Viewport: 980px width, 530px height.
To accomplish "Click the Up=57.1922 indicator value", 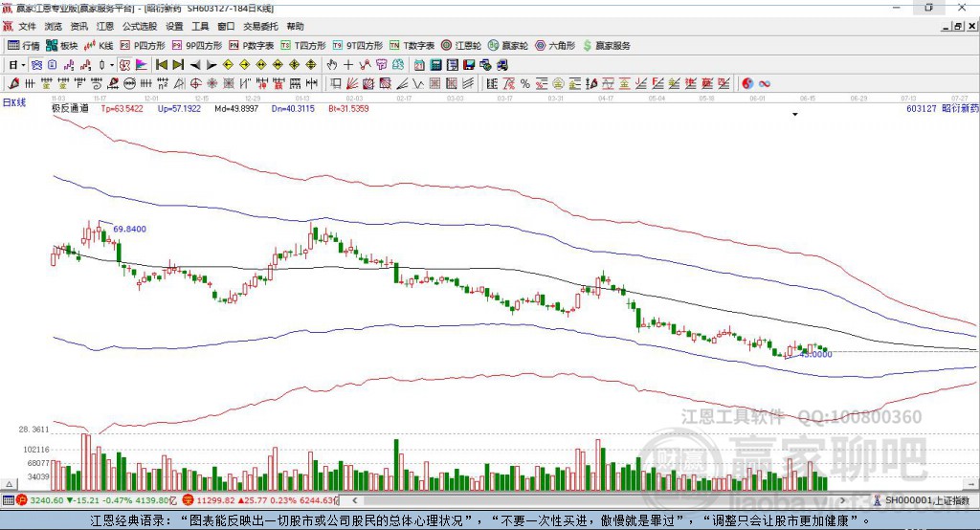I will coord(179,108).
